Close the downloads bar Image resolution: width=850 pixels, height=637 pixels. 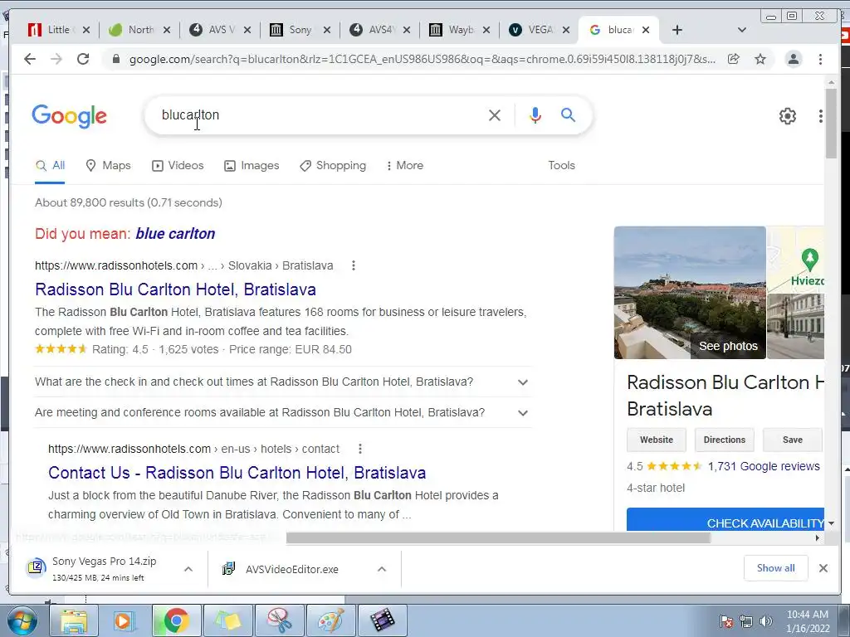click(823, 568)
